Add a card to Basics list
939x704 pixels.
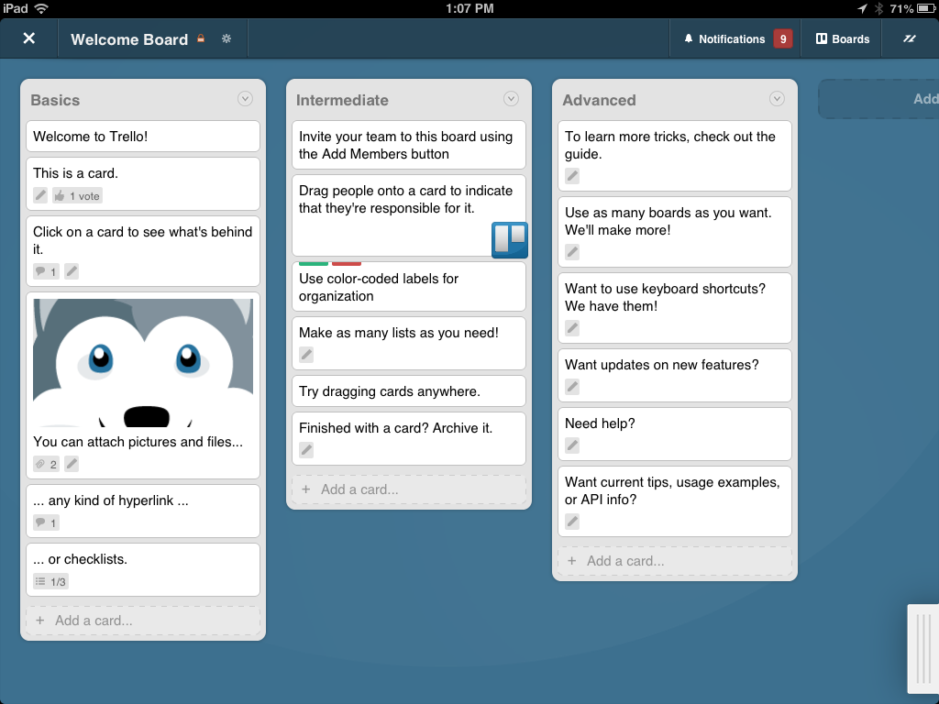[x=143, y=621]
